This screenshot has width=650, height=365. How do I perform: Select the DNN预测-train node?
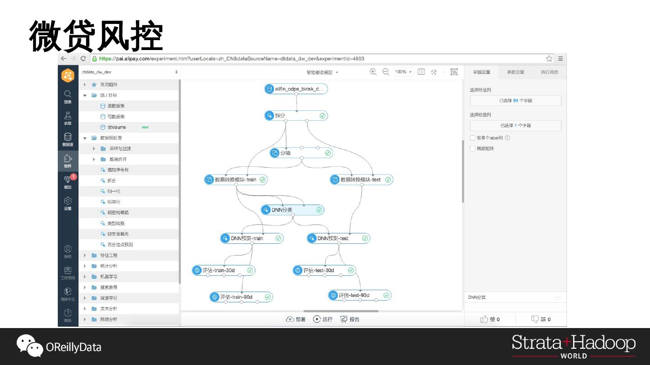[252, 238]
